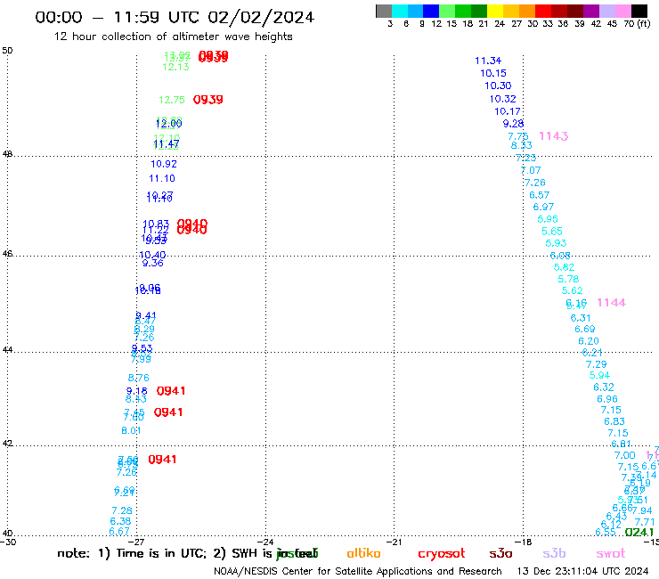This screenshot has height=579, width=659.
Task: Click the 's3a' satellite label
Action: (500, 553)
